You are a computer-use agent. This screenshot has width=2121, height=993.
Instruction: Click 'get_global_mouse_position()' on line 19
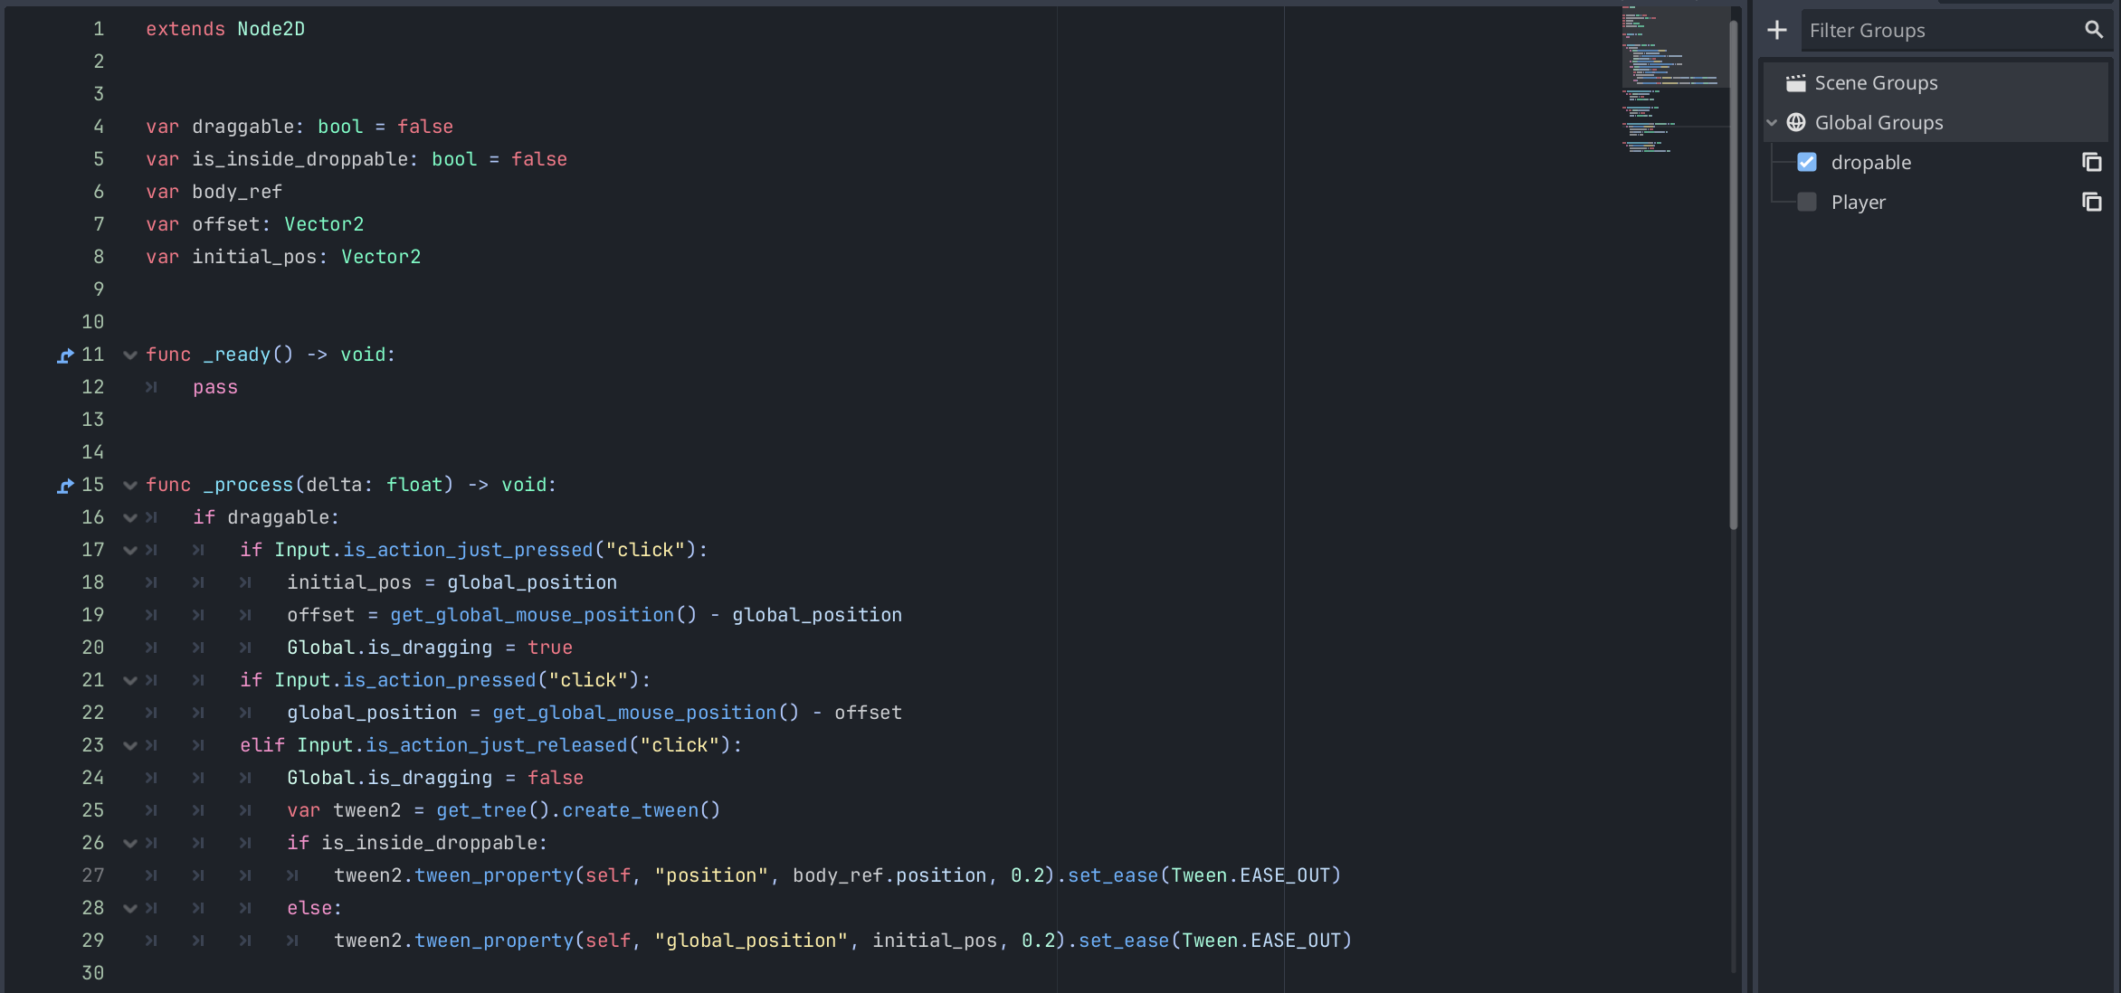click(544, 615)
